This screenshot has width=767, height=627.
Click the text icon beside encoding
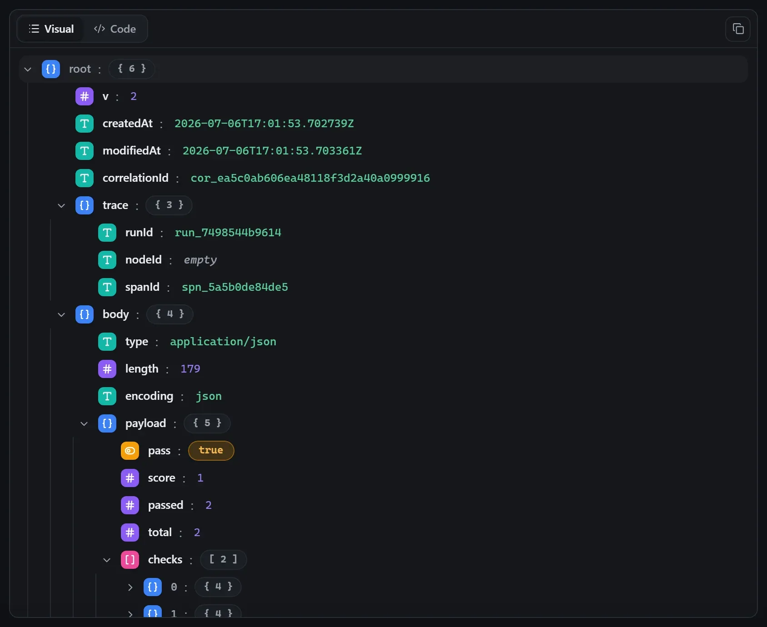pyautogui.click(x=107, y=396)
